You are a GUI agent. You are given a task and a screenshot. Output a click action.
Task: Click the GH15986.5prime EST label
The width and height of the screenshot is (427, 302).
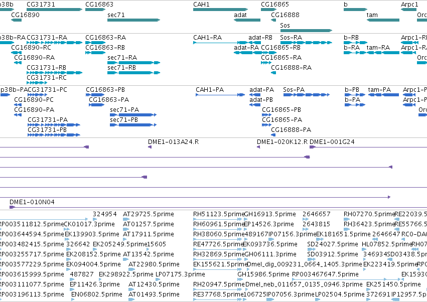tap(263, 274)
